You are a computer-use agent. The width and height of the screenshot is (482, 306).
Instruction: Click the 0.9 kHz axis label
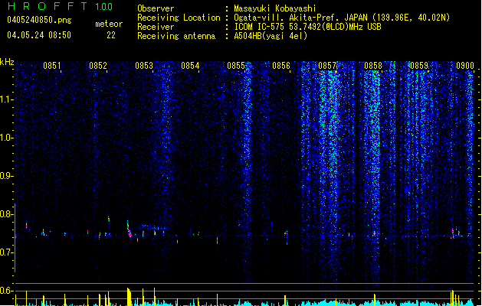click(x=6, y=176)
